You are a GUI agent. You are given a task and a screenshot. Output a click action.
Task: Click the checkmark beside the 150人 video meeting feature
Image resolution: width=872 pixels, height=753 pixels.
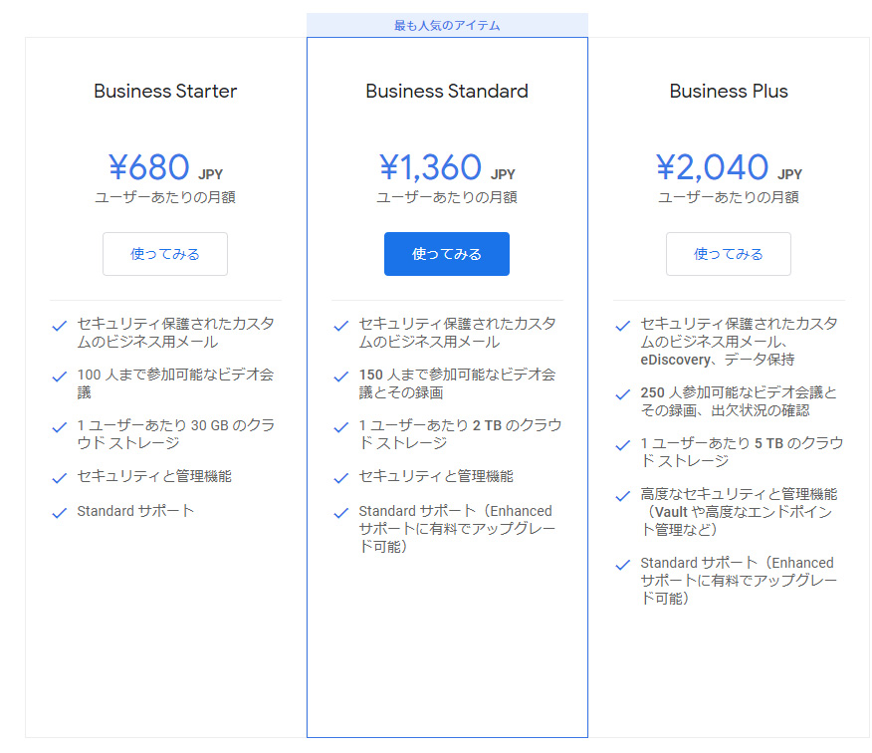pos(341,376)
